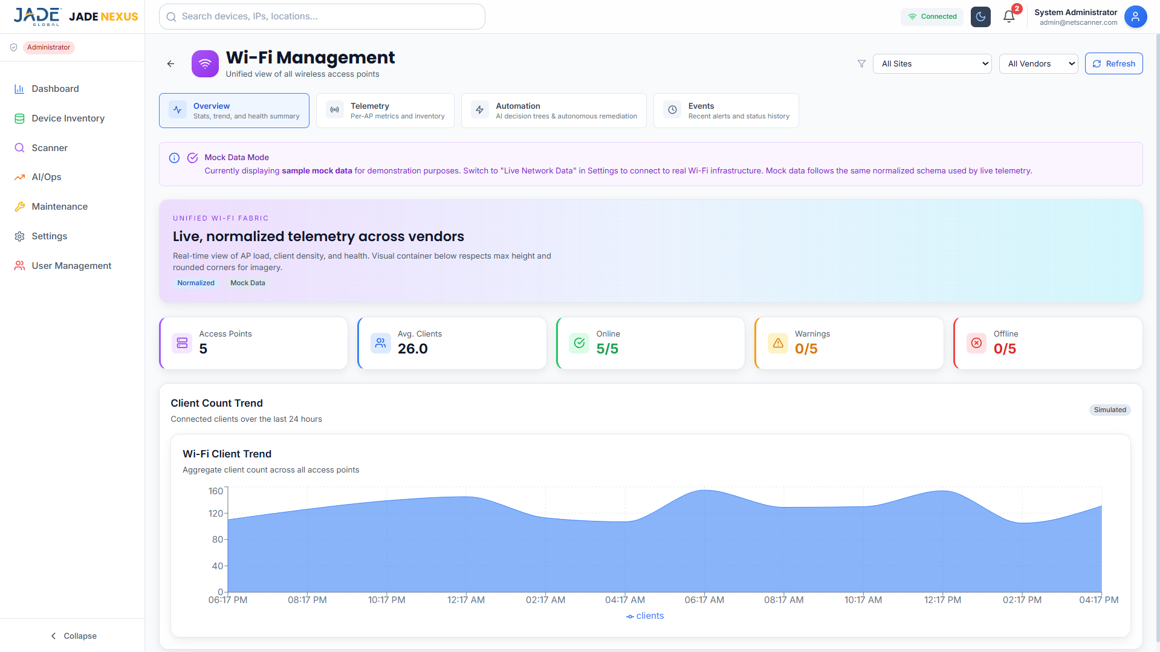The height and width of the screenshot is (652, 1160).
Task: Open the All Sites dropdown
Action: pyautogui.click(x=932, y=63)
